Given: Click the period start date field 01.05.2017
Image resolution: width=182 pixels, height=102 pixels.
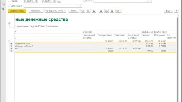Looking at the screenshot, I should [x=29, y=1].
